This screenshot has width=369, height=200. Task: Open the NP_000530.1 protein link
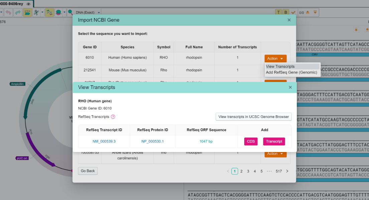[152, 141]
